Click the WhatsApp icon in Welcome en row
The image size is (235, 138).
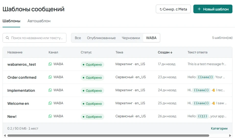[x=50, y=103]
